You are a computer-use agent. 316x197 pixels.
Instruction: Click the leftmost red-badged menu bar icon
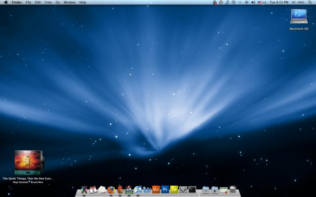click(x=215, y=2)
